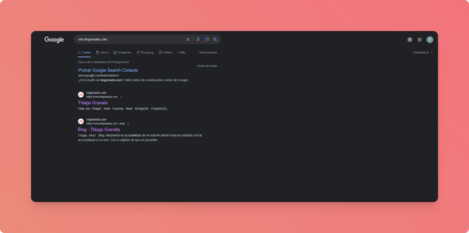Screen dimensions: 469x233
Task: Click the result count text Cerca de 2 resultados
Action: coord(103,62)
